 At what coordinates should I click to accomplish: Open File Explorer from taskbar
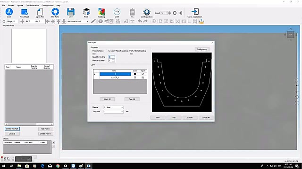19,166
